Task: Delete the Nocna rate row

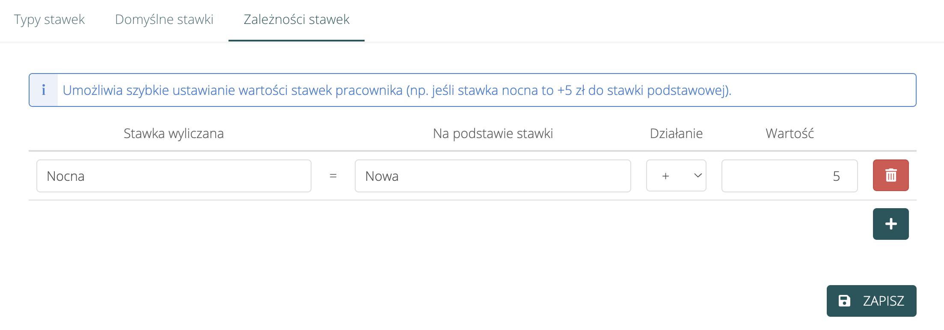Action: [891, 175]
